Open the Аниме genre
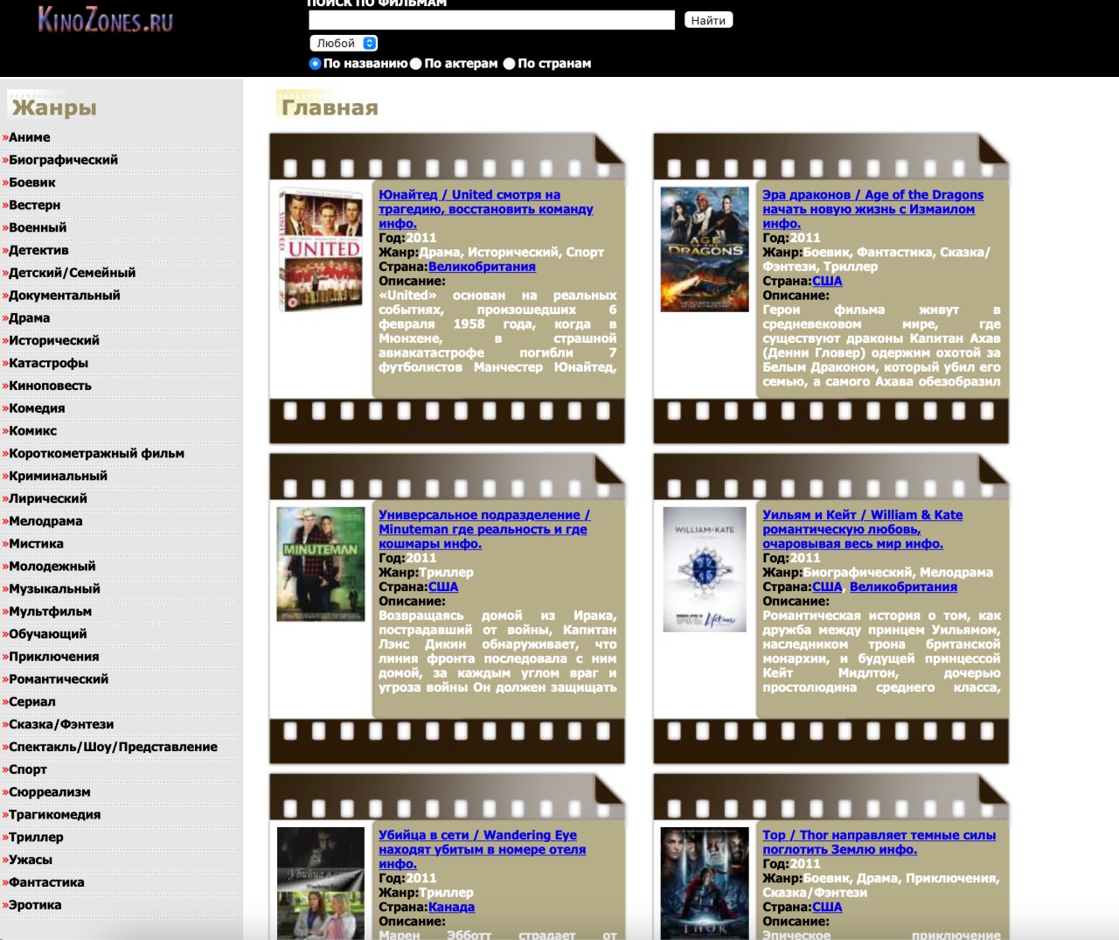Viewport: 1119px width, 940px height. click(x=30, y=137)
